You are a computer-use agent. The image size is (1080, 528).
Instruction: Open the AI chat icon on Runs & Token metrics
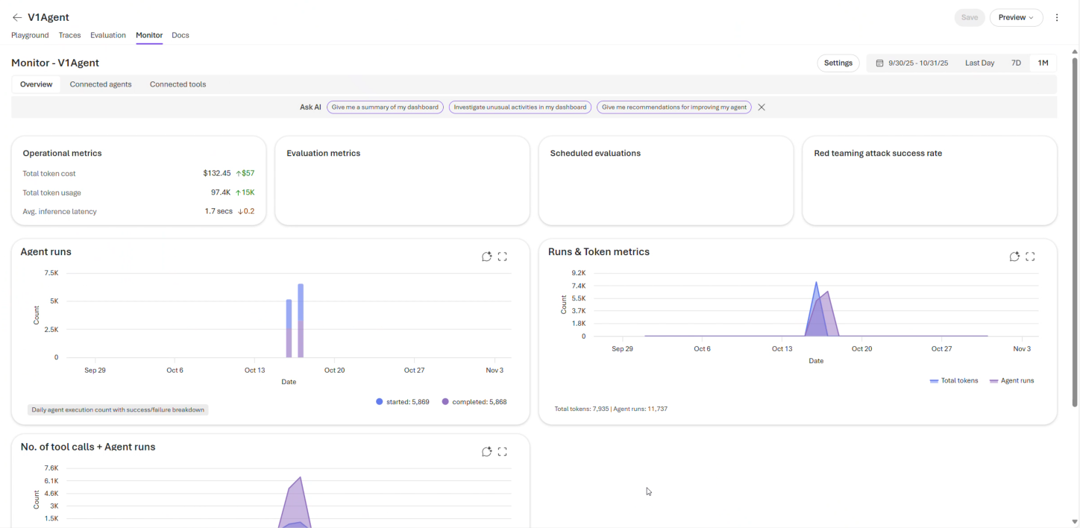pyautogui.click(x=1014, y=257)
